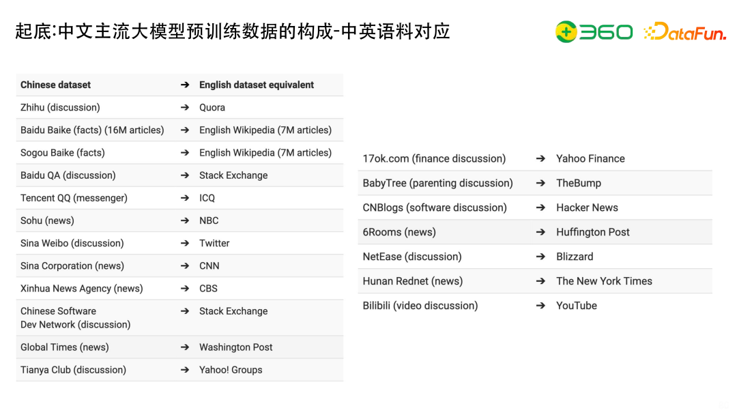Click the 'Washington Post' cell

(x=235, y=347)
